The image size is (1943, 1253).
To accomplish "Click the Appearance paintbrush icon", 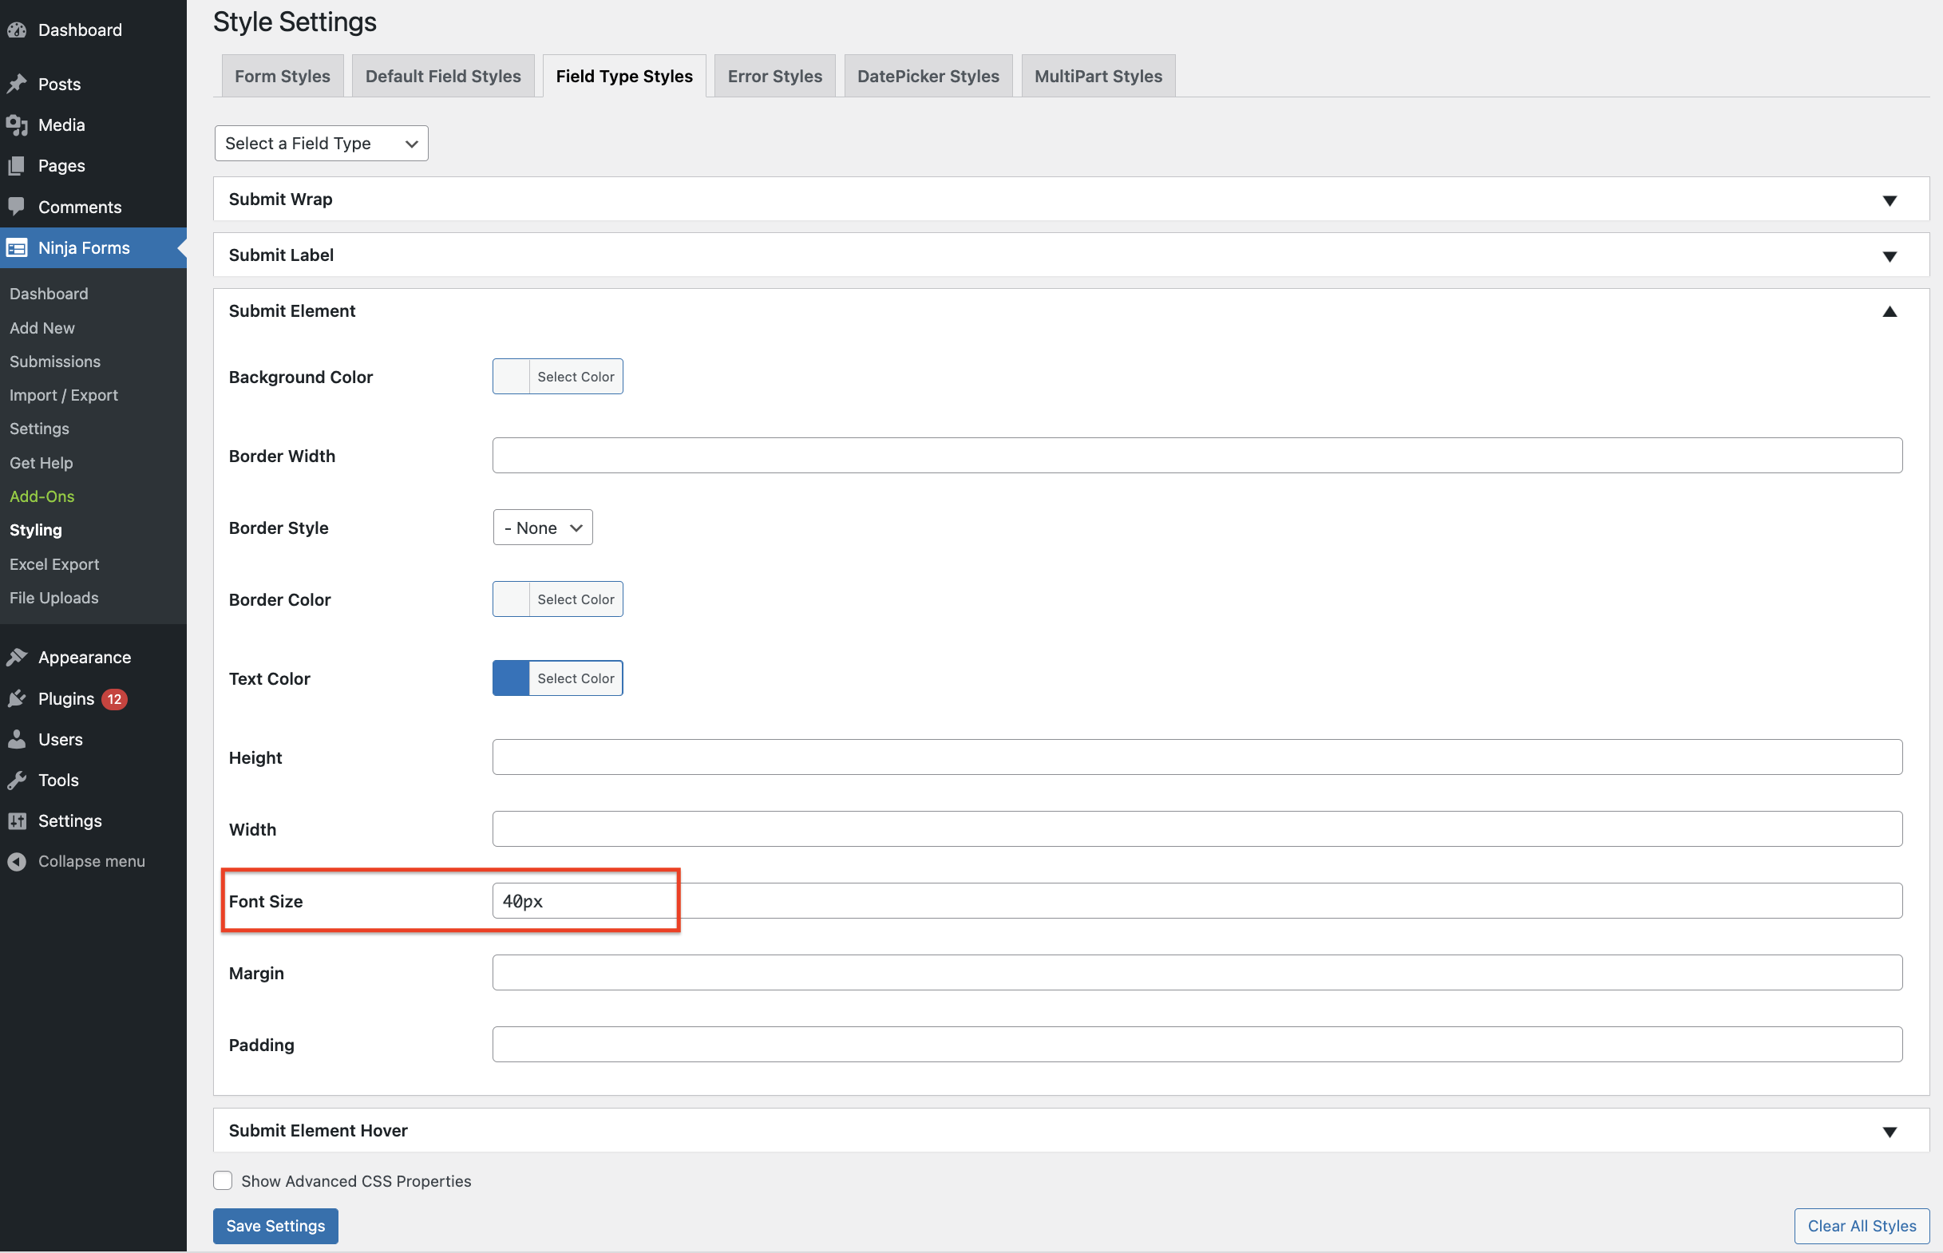I will coord(17,657).
